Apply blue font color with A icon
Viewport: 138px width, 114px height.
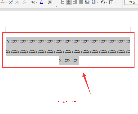pos(41,2)
